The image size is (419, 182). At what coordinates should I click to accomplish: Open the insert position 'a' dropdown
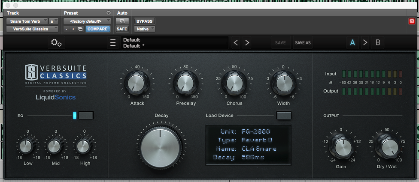54,21
